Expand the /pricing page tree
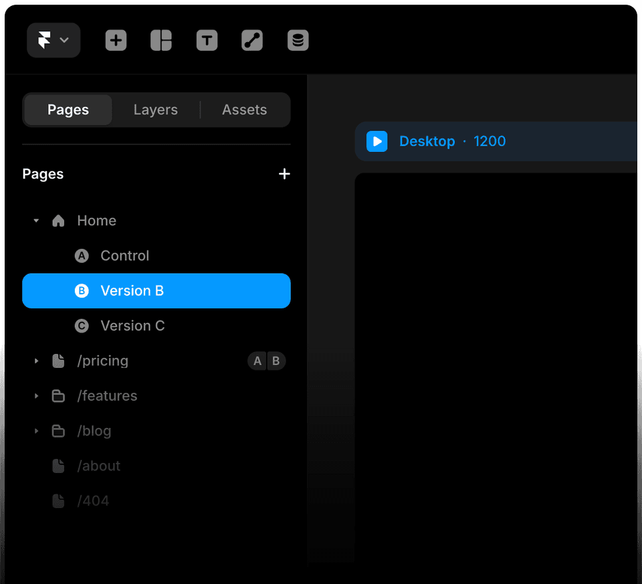This screenshot has height=584, width=642. 36,361
